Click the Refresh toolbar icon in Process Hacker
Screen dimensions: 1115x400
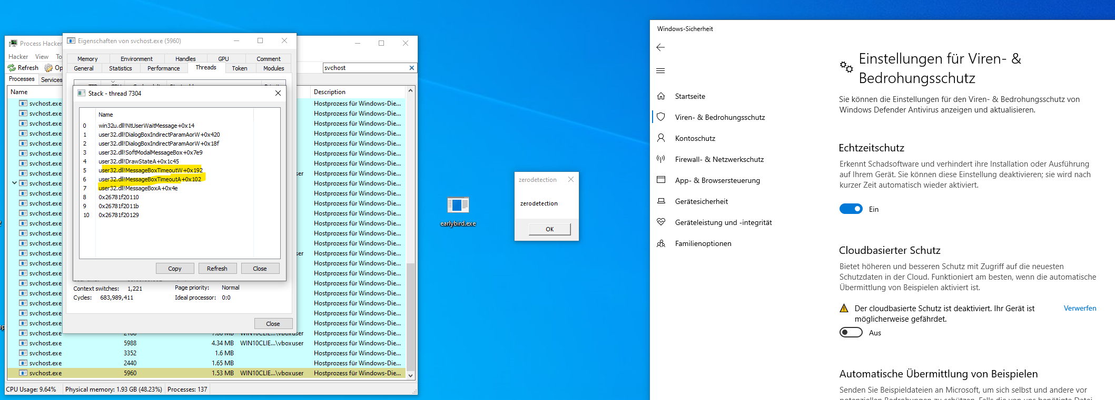click(x=12, y=68)
